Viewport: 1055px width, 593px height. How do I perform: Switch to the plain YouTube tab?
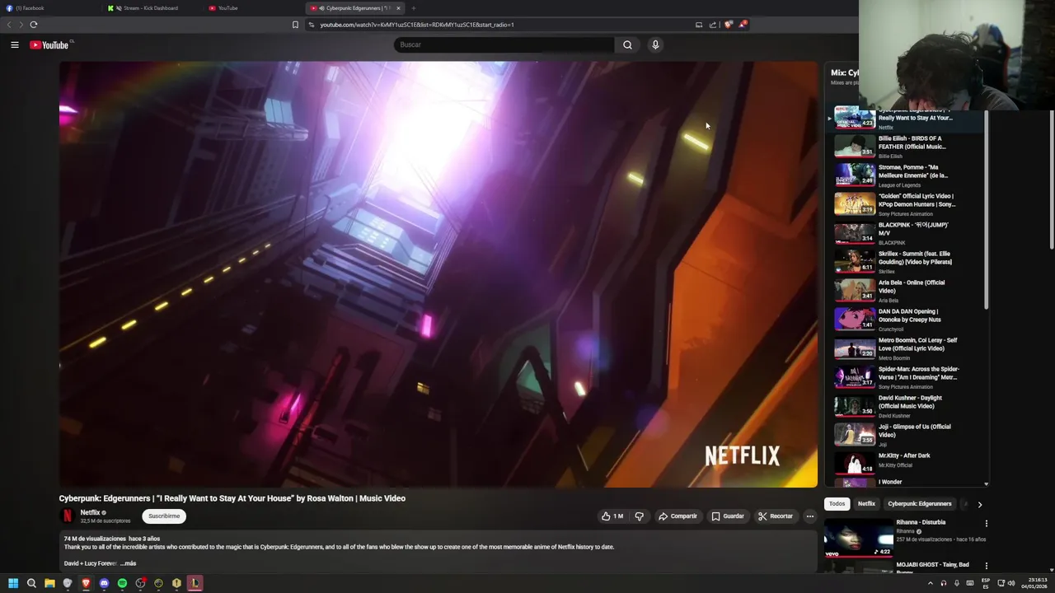tap(254, 8)
